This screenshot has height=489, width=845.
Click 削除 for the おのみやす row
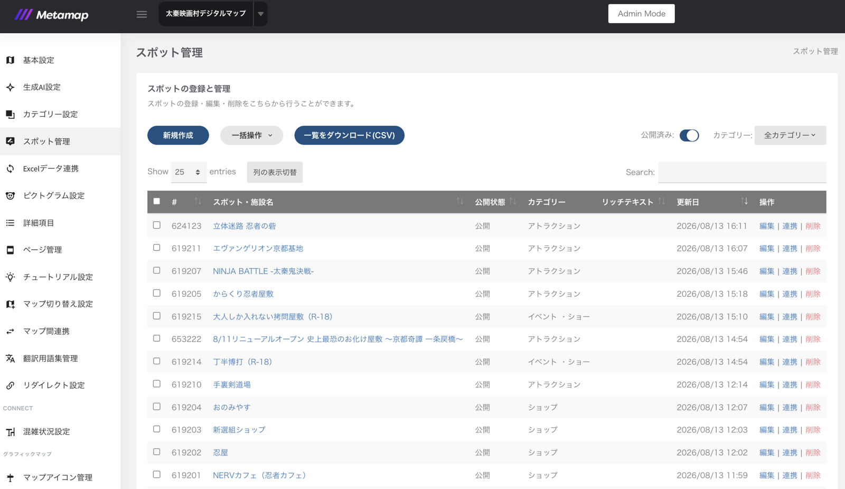[813, 407]
